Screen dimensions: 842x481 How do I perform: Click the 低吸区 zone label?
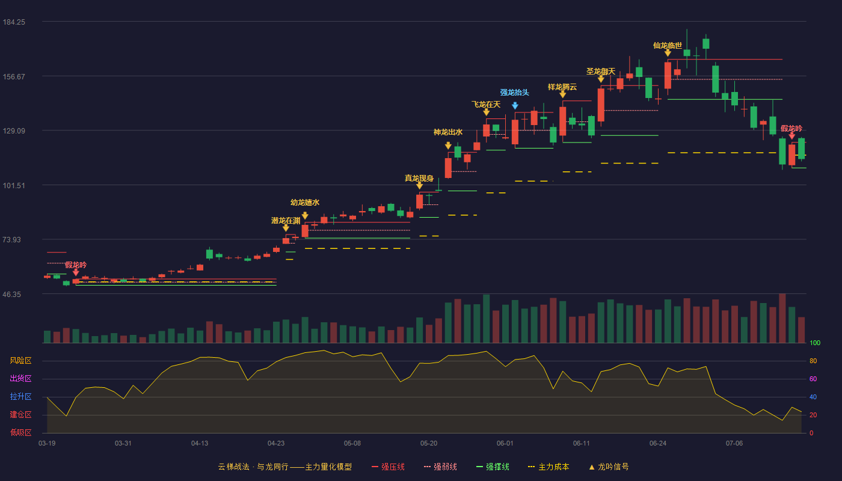[x=21, y=432]
